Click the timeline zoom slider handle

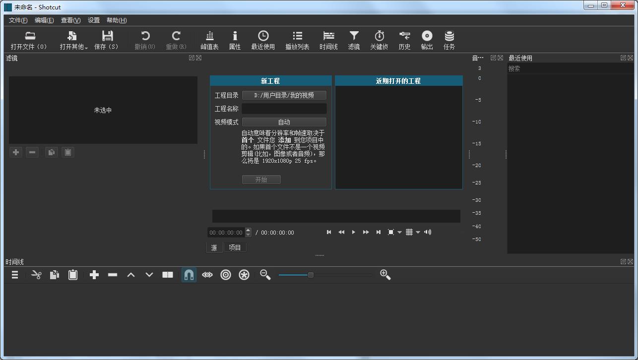click(311, 275)
